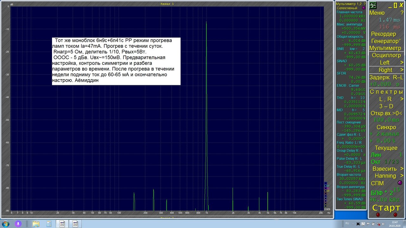
Task: Open File Explorer from the taskbar
Action: click(x=36, y=224)
